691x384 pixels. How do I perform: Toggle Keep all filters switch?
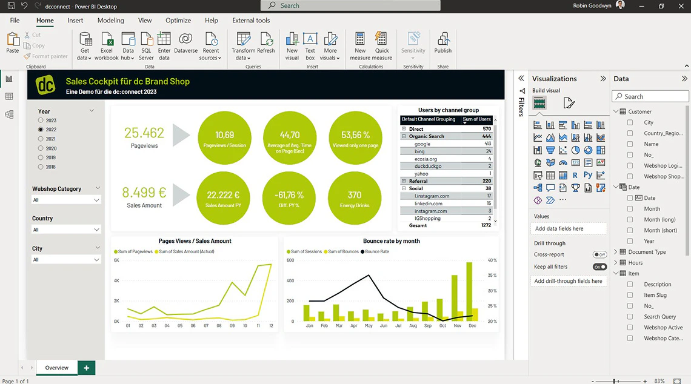(599, 267)
